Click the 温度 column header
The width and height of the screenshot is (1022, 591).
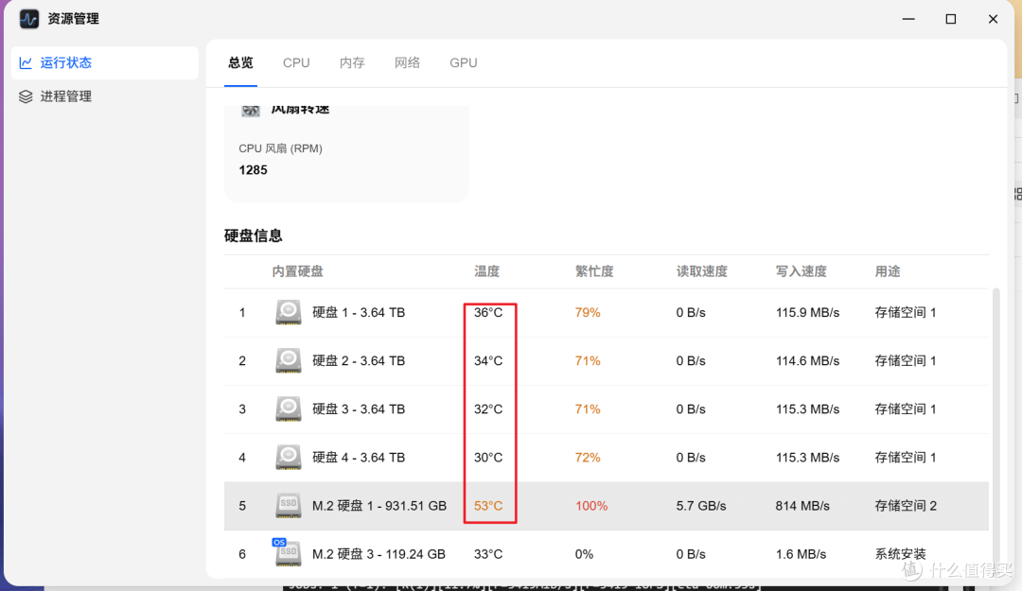[x=487, y=271]
